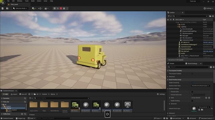
Task: Click Add in the Content Browser
Action: [5, 94]
